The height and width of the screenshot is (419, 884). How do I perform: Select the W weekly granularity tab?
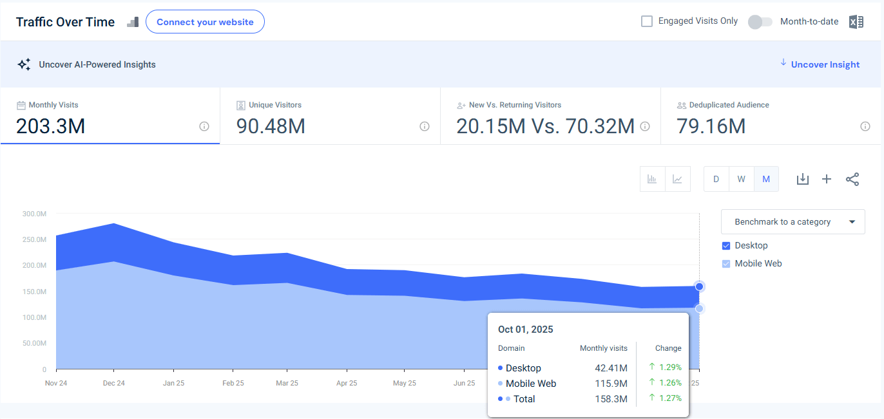(741, 179)
